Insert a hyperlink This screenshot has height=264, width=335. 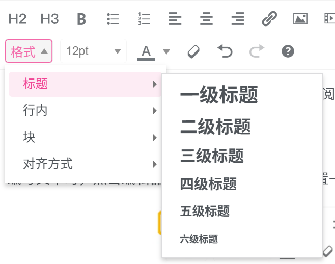(x=269, y=19)
